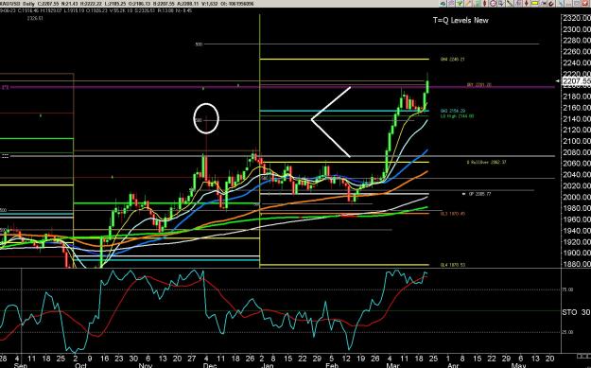Click the QP 2005.77 level label
This screenshot has height=368, width=591.
click(479, 194)
